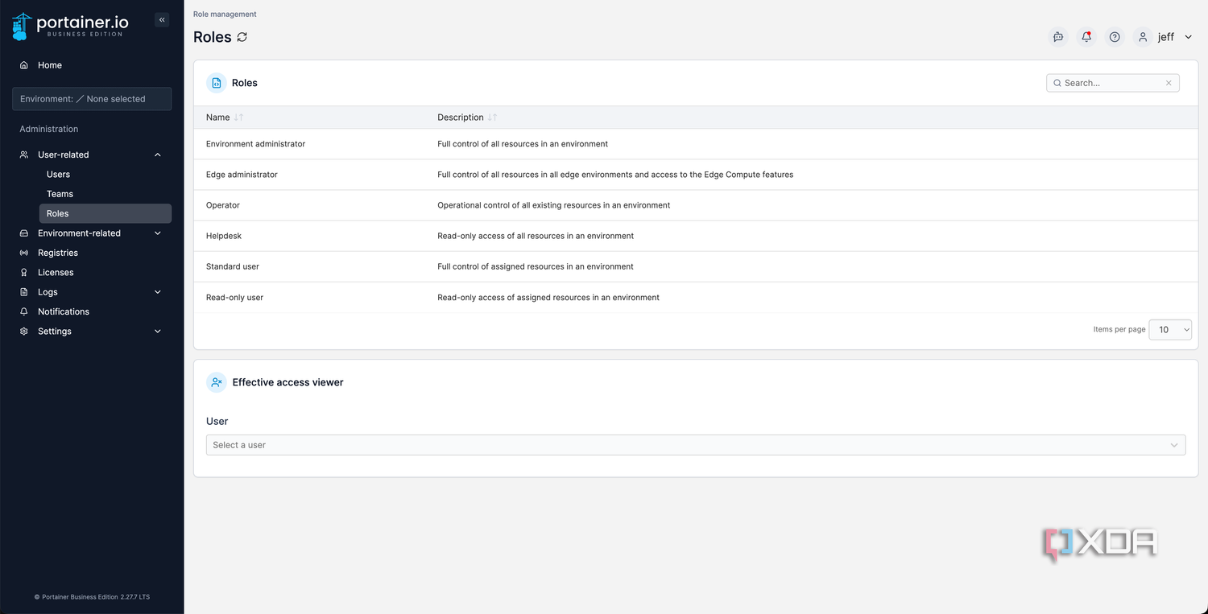The width and height of the screenshot is (1208, 614).
Task: Open the Select a user dropdown
Action: pyautogui.click(x=696, y=445)
